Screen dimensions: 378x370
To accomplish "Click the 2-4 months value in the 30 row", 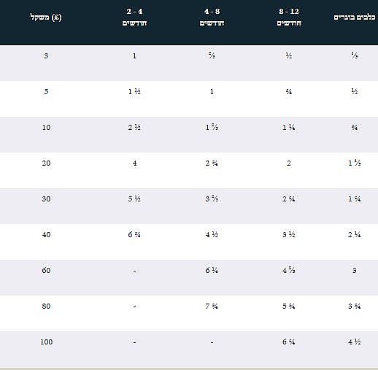I will click(134, 199).
